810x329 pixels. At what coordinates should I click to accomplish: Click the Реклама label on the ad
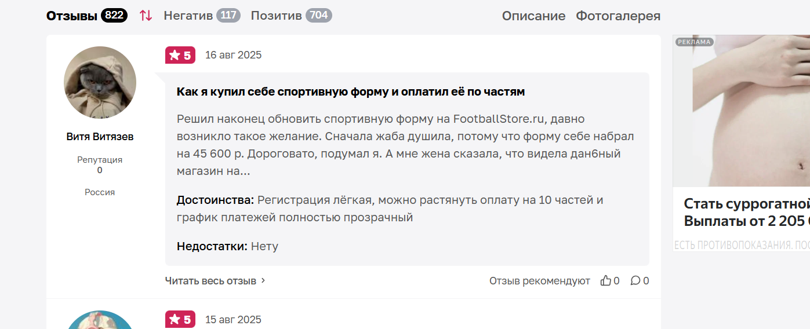tap(695, 42)
